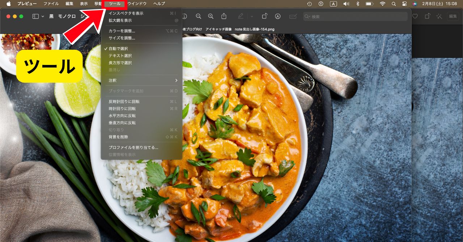Open the Apple menu

9,4
